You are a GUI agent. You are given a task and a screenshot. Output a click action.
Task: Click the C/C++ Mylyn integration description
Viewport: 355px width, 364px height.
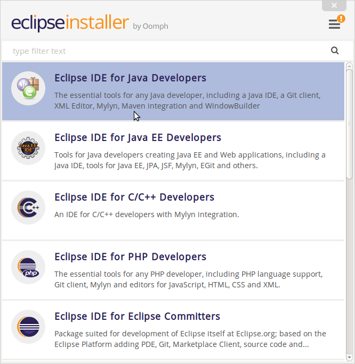coord(147,214)
